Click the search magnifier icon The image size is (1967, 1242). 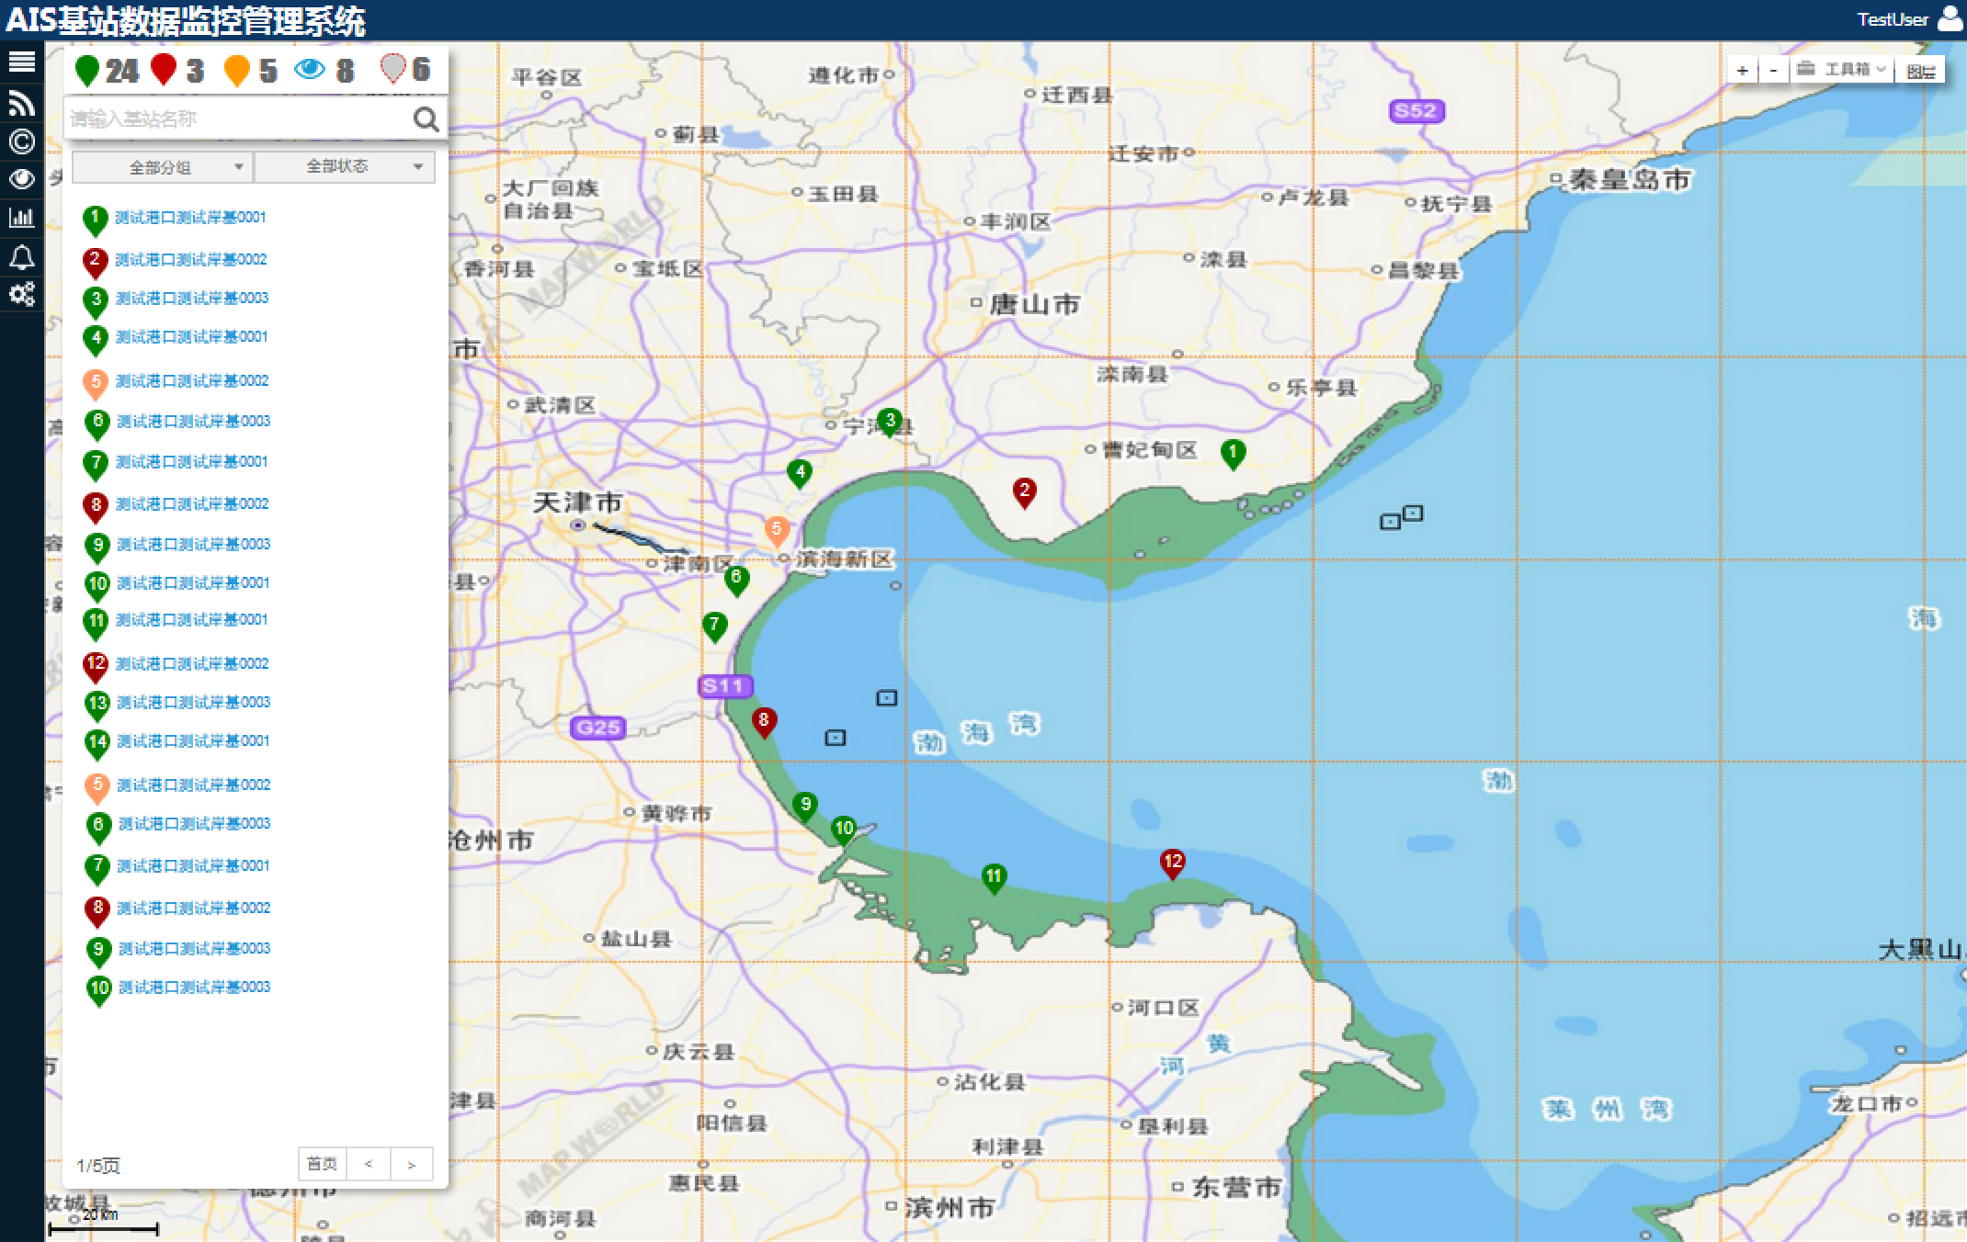(x=426, y=119)
